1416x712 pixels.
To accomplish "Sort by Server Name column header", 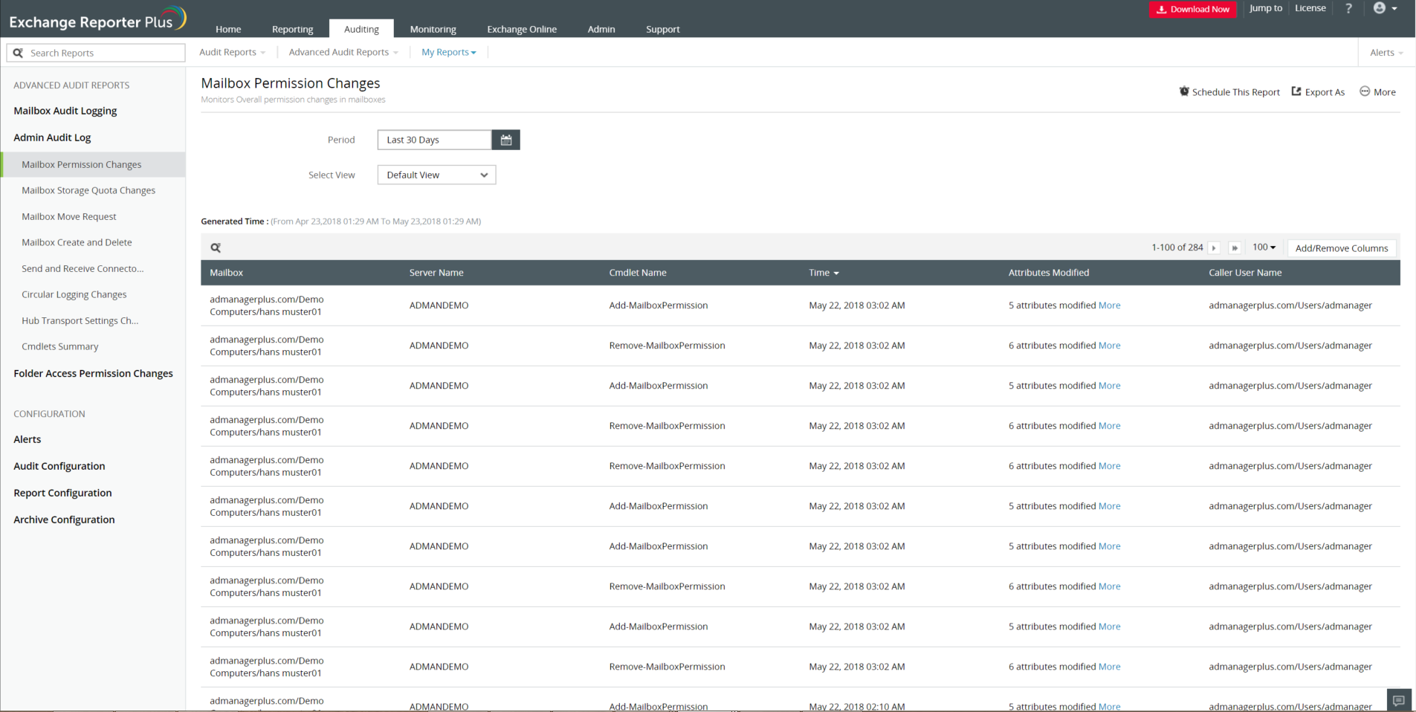I will [x=436, y=273].
